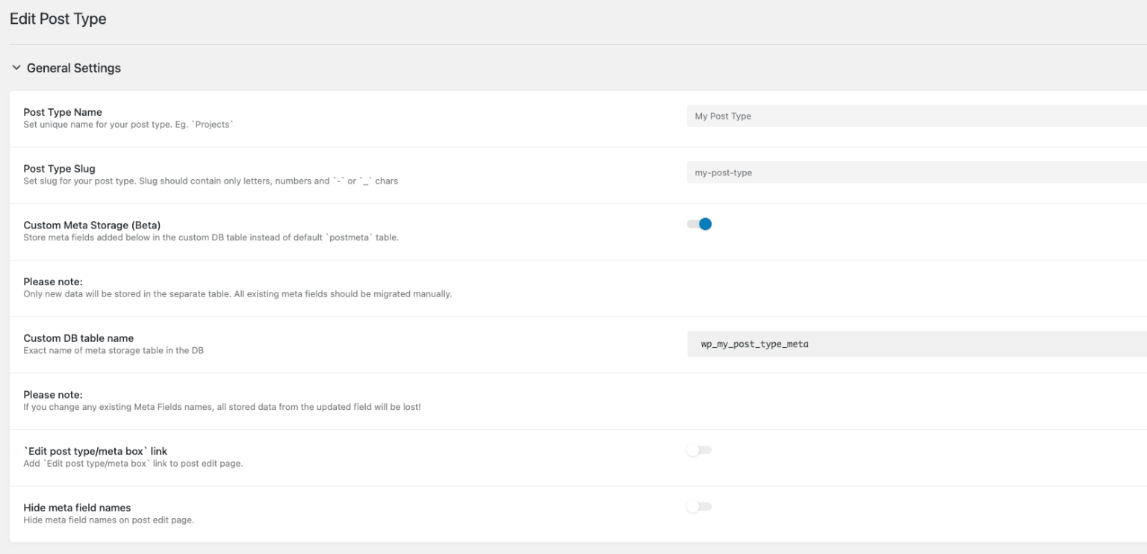1147x554 pixels.
Task: Select the Edit Post Type page heading
Action: 58,19
